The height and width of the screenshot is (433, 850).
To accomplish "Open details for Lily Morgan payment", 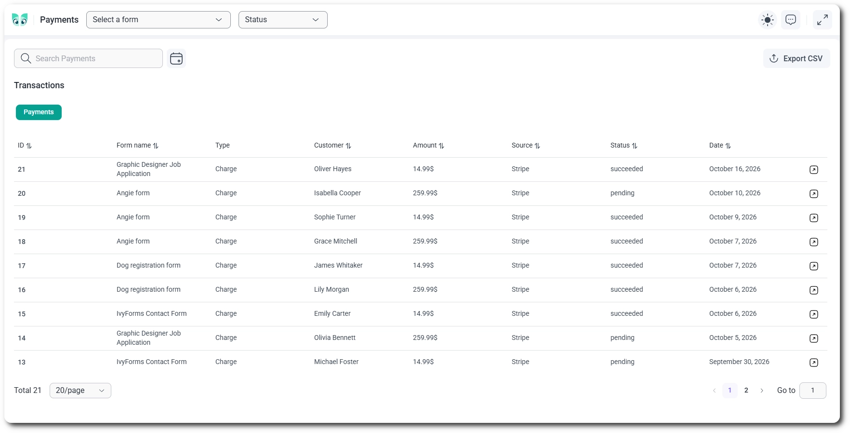I will pos(814,290).
